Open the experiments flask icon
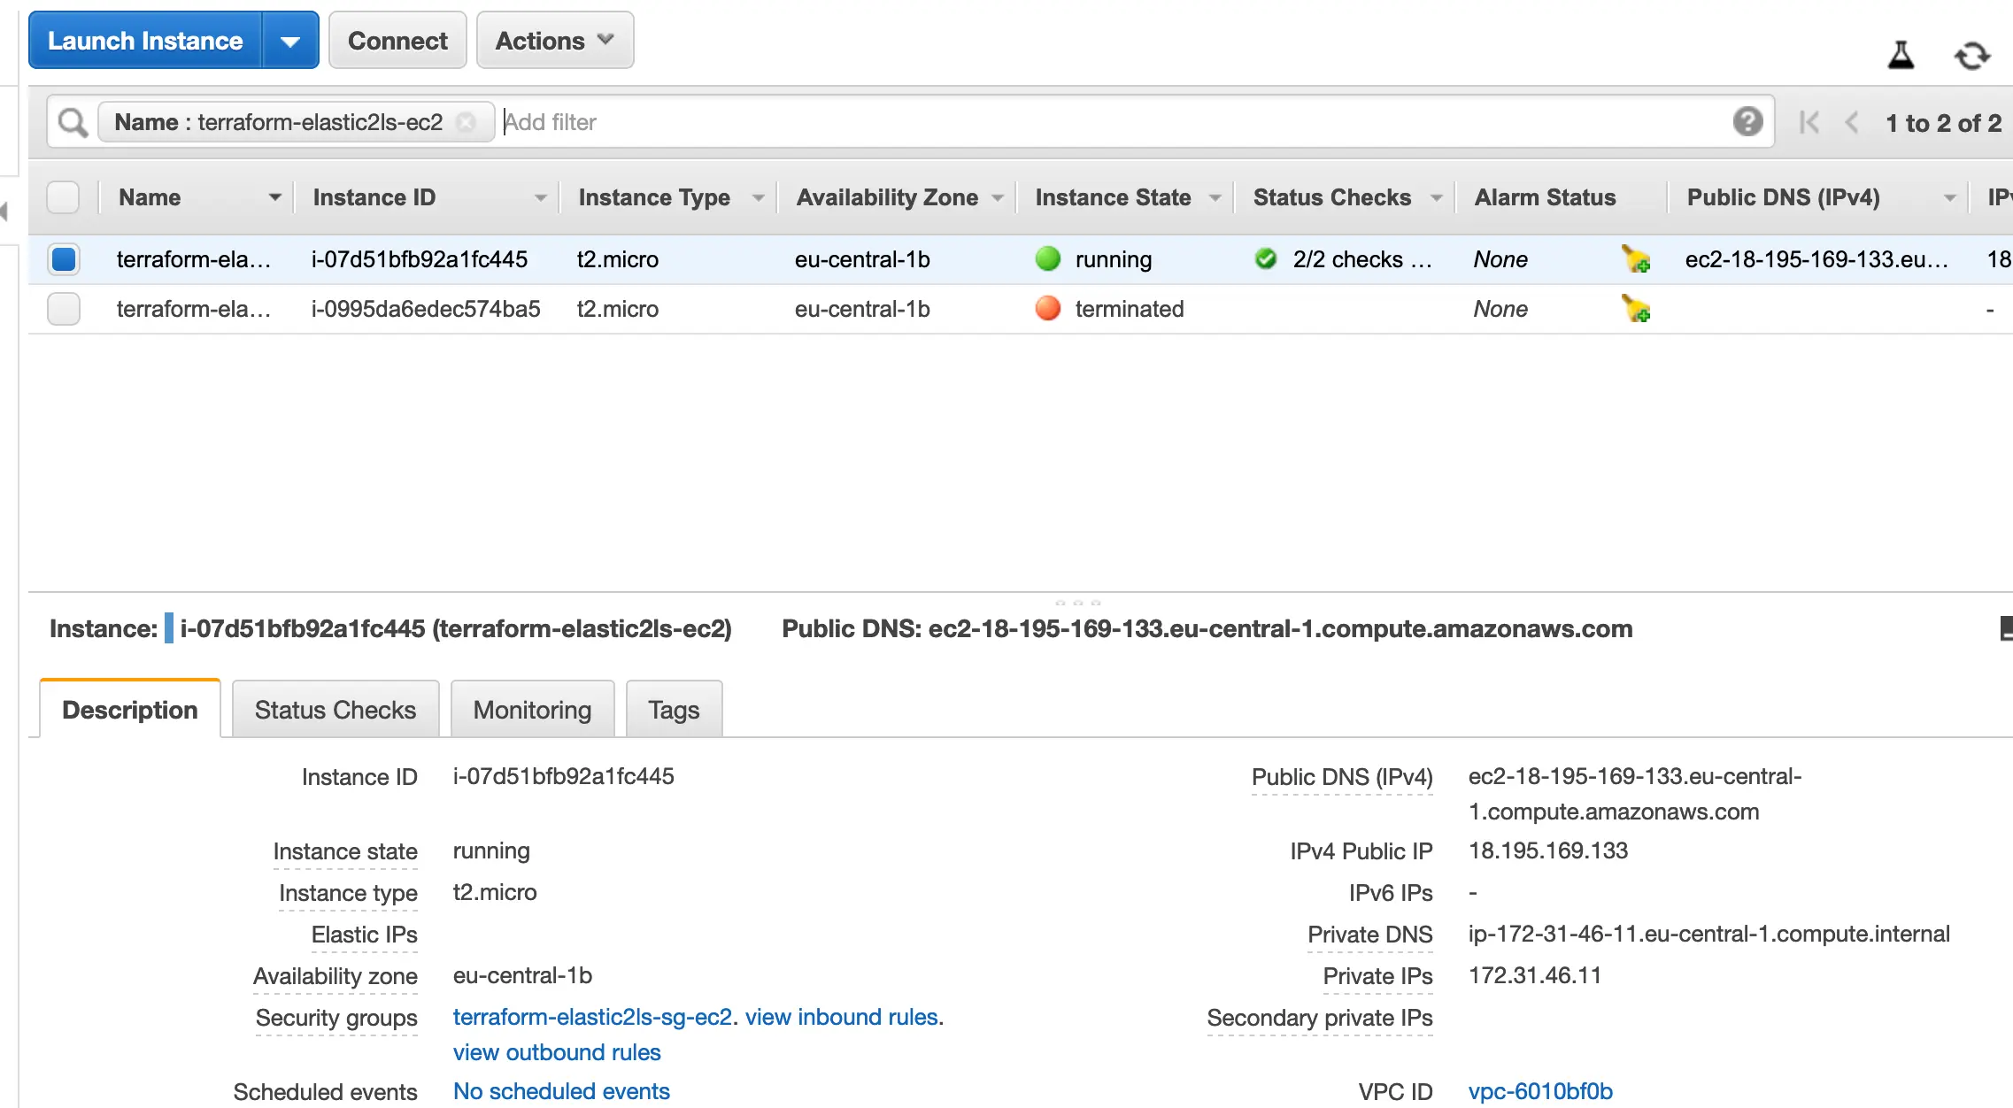Viewport: 2013px width, 1108px height. coord(1901,56)
